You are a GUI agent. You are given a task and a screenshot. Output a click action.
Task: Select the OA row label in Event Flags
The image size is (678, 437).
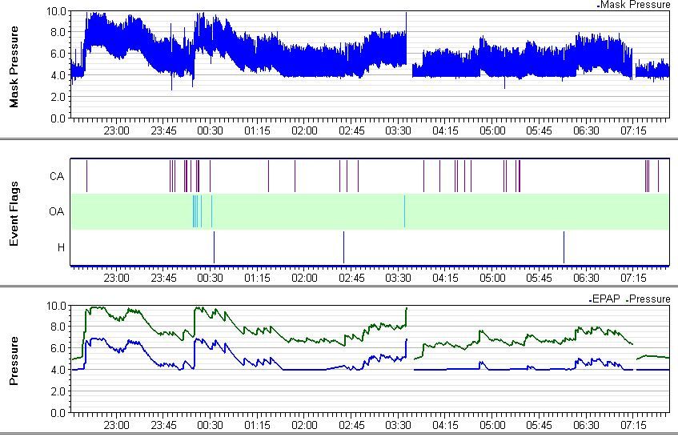[58, 212]
